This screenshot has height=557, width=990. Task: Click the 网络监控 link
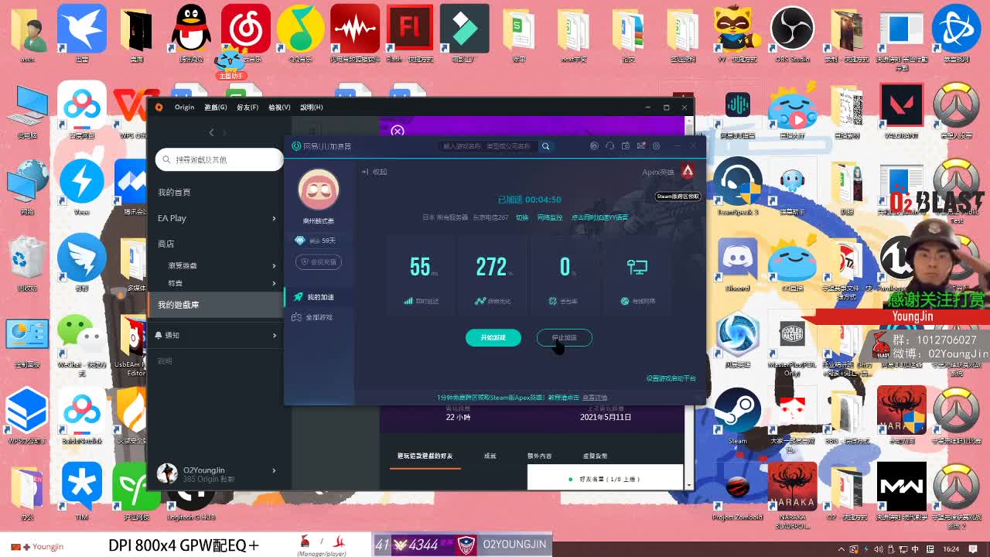pyautogui.click(x=550, y=218)
